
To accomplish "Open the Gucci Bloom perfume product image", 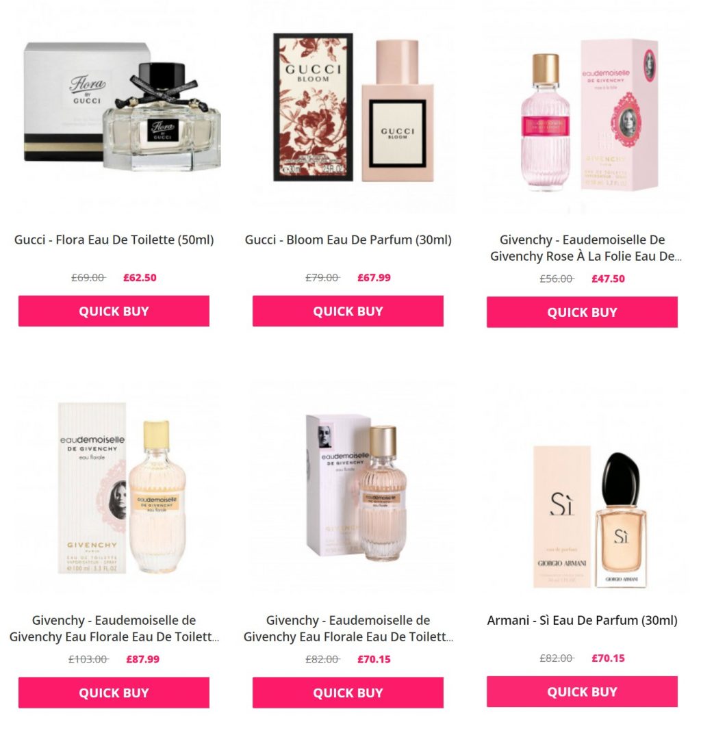I will click(x=353, y=107).
